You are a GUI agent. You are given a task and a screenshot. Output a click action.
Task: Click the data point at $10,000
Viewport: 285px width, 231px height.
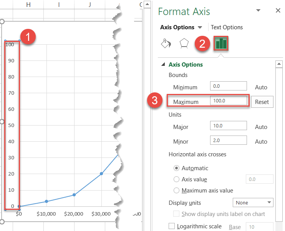point(46,201)
